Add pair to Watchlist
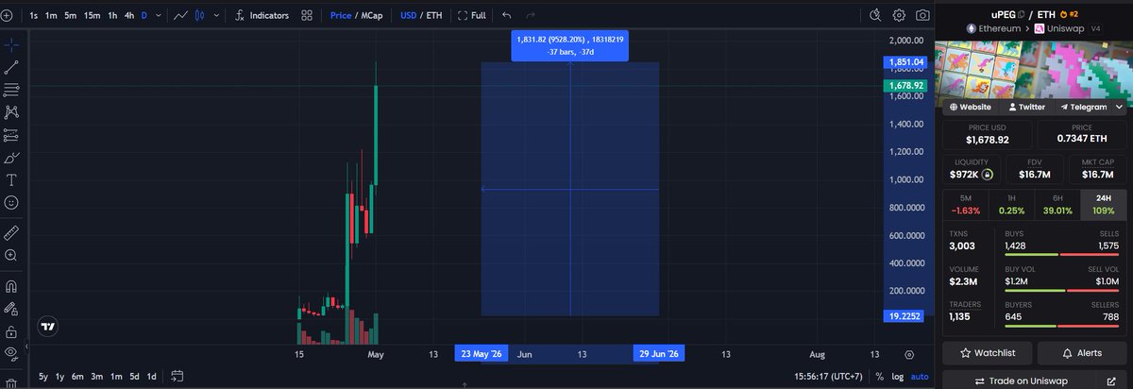1133x389 pixels. point(987,353)
